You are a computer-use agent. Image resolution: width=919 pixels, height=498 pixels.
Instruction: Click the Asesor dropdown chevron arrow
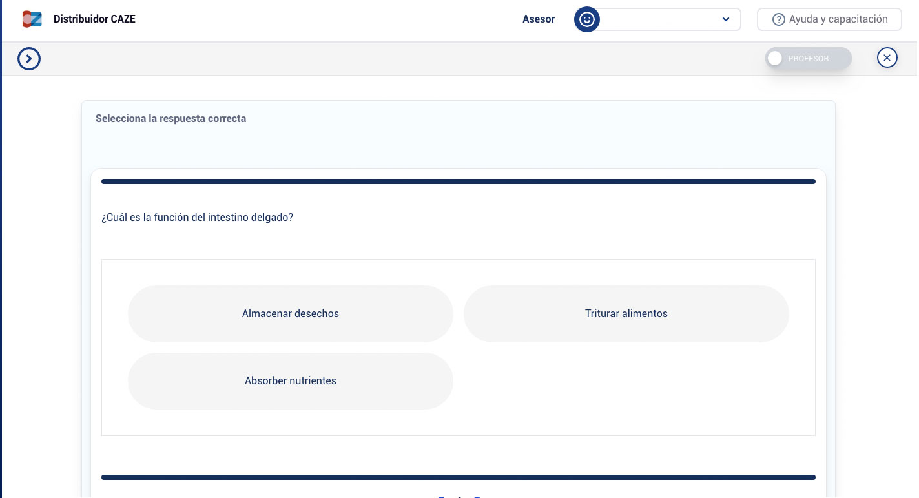pos(725,19)
